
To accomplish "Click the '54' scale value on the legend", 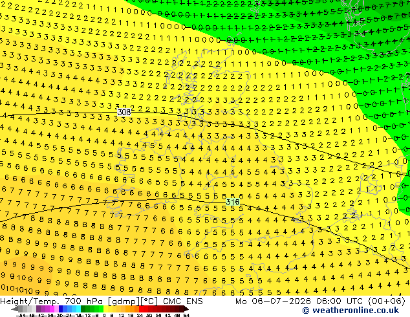I will coord(187,315).
